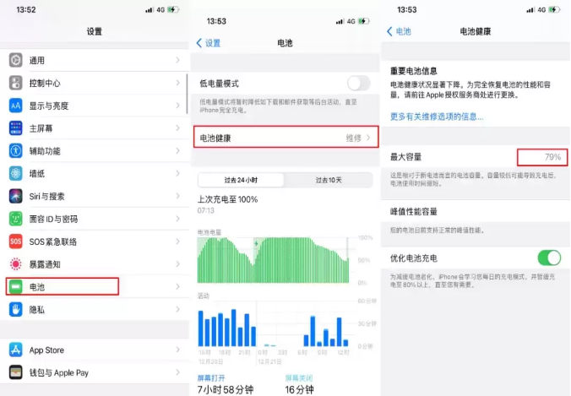This screenshot has width=571, height=396.
Task: Tap the blue activity bar chart
Action: coord(273,327)
